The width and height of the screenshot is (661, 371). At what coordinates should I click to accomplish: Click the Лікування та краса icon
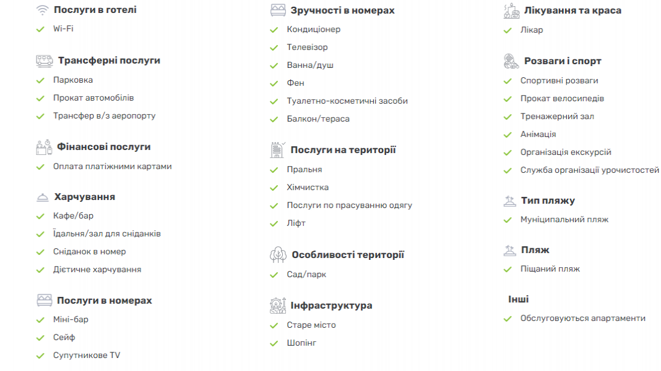(511, 11)
